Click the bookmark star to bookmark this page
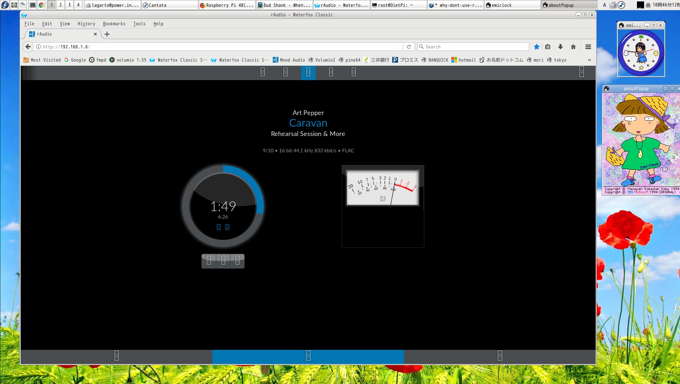The height and width of the screenshot is (384, 680). click(536, 47)
